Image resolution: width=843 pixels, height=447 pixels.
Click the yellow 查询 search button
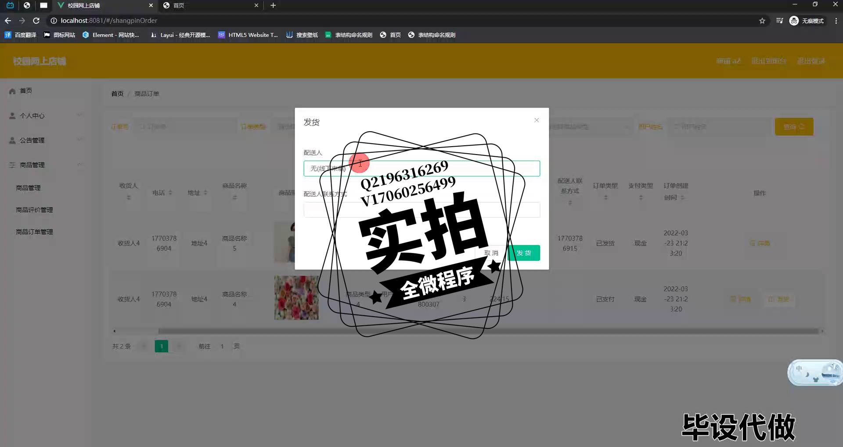click(794, 126)
